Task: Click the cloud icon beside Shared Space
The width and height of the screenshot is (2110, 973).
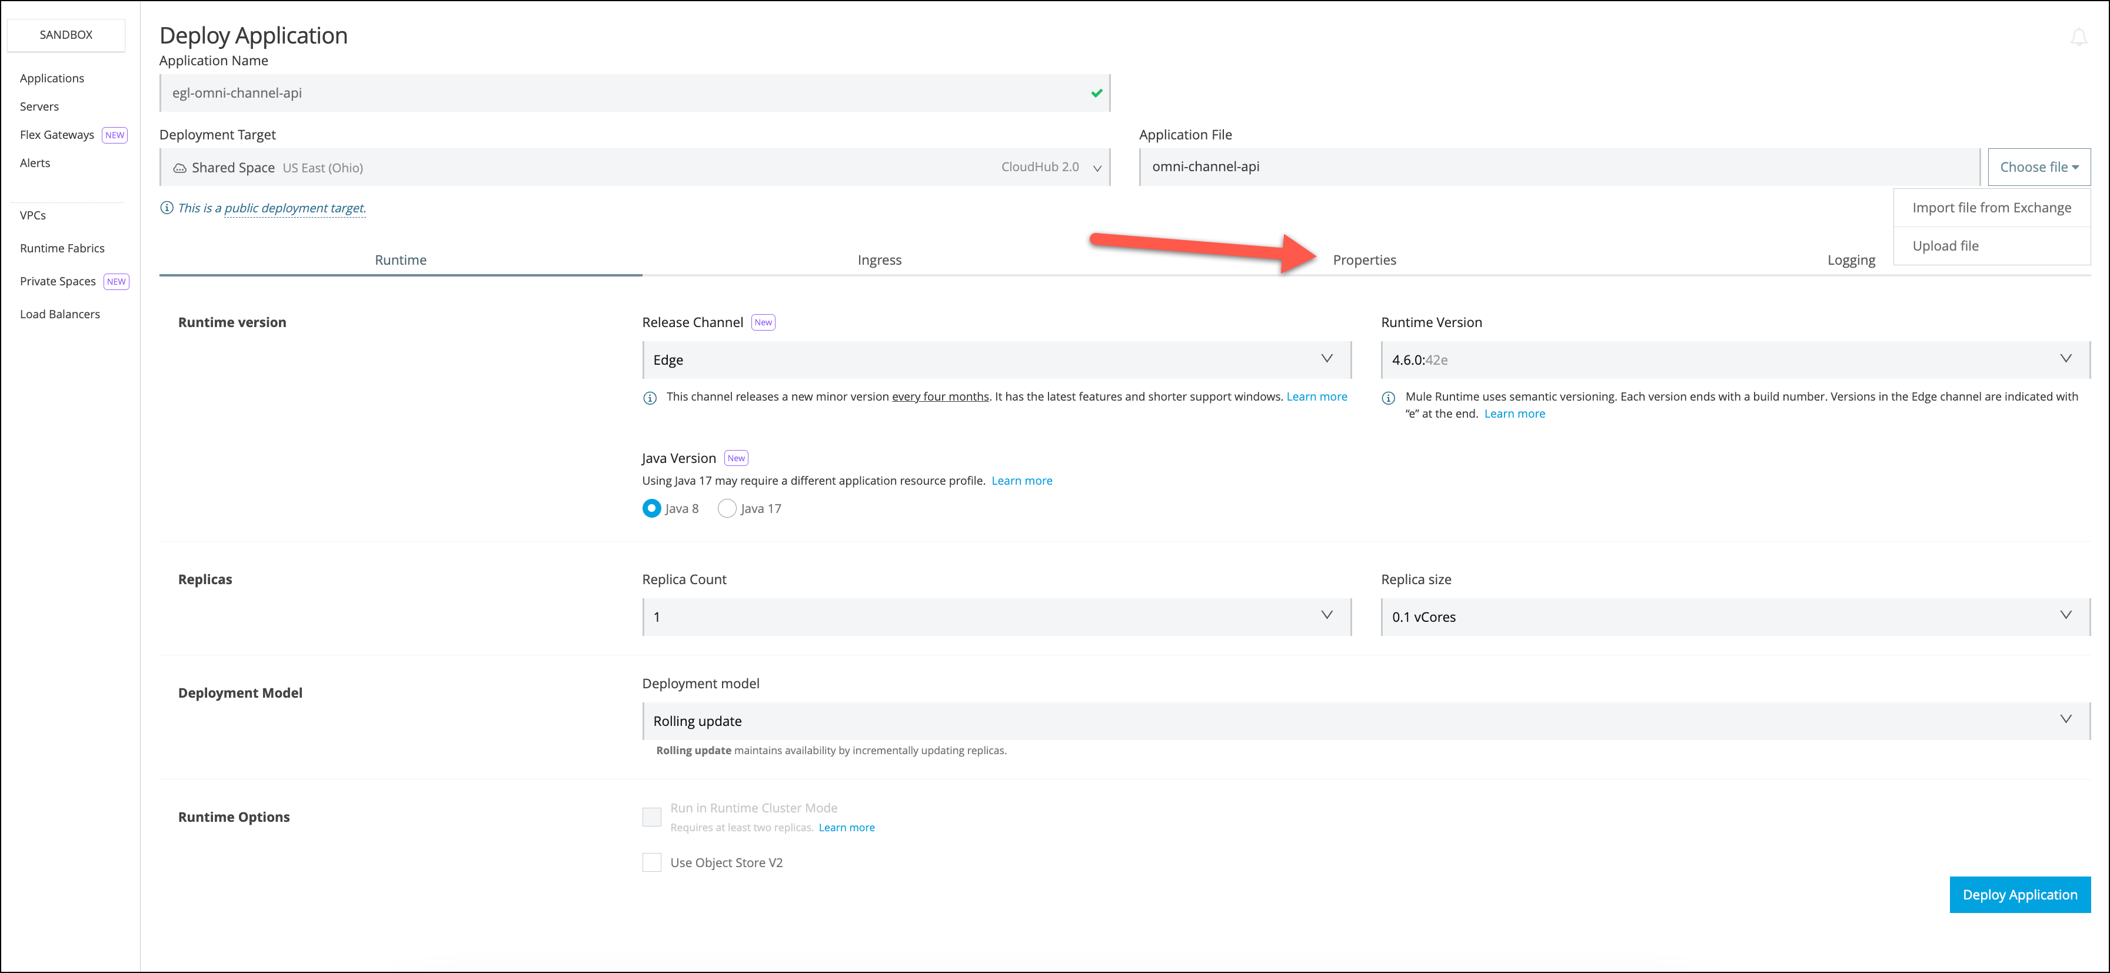Action: (179, 168)
